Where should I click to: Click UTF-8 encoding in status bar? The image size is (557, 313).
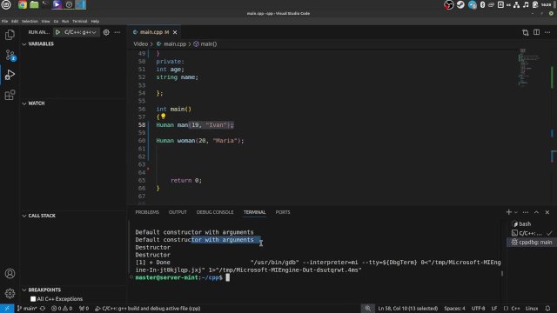click(478, 309)
